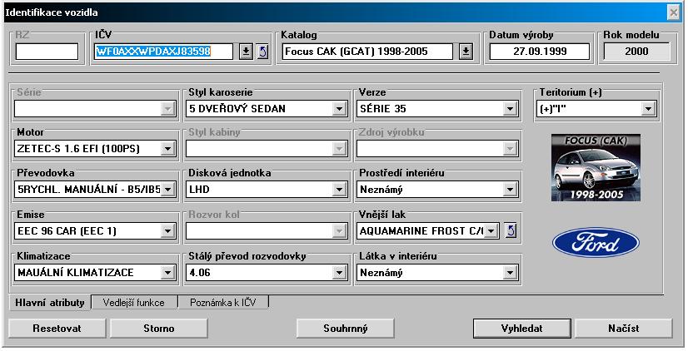Open the IČV history dropdown arrow
Image resolution: width=688 pixels, height=351 pixels.
tap(246, 52)
